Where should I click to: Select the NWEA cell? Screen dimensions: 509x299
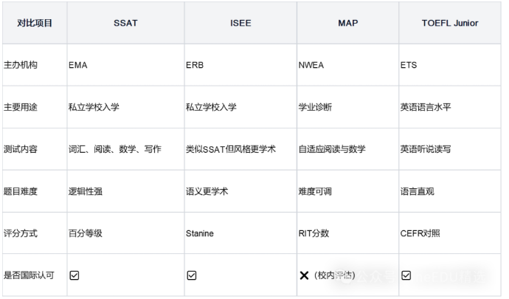pos(311,65)
